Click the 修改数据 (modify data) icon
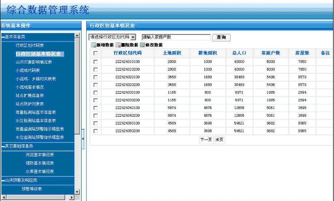This screenshot has height=201, width=334. [142, 45]
